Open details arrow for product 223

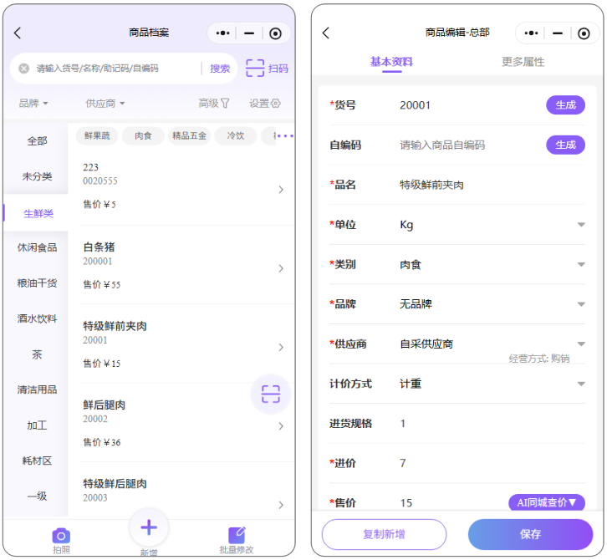pos(281,190)
